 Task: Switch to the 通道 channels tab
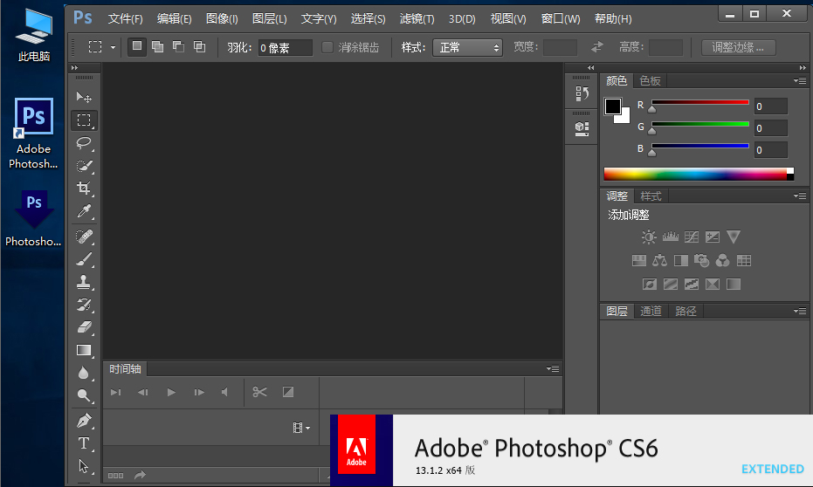tap(651, 311)
